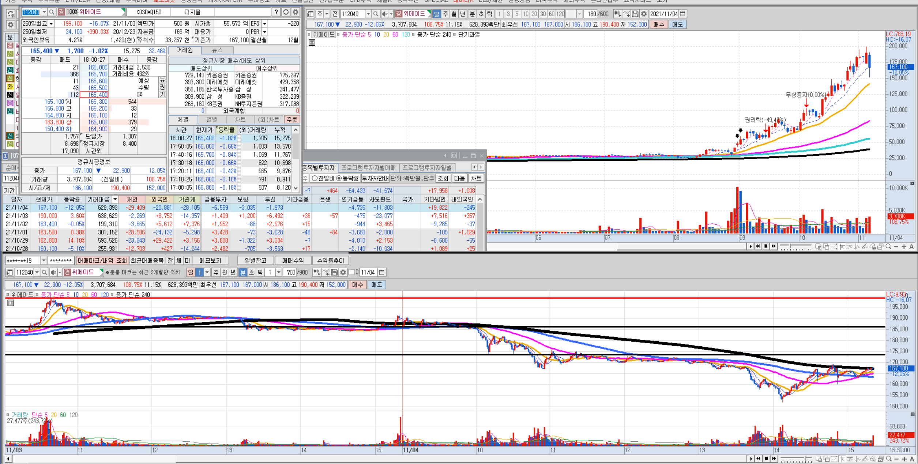Screen dimensions: 918x464
Task: Toggle the data grid icon under the daily chart legend
Action: (312, 43)
